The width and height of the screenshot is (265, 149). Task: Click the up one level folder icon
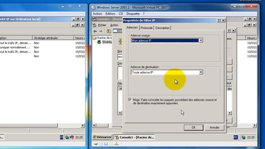tap(109, 31)
